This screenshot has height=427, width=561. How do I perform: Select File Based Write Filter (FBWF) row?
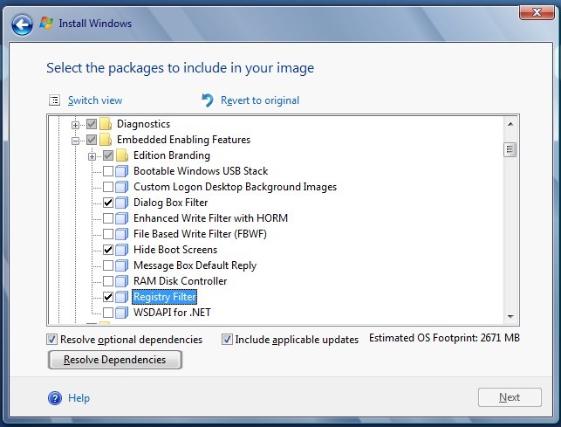coord(200,234)
